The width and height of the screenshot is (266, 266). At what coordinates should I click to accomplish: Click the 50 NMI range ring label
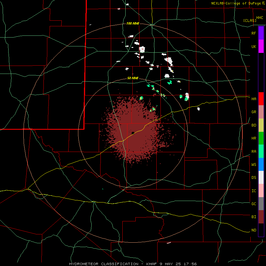click(133, 78)
